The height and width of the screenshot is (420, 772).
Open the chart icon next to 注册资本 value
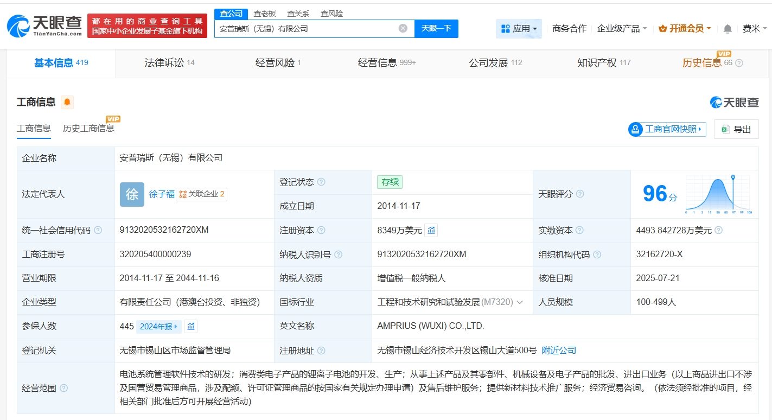(x=431, y=231)
